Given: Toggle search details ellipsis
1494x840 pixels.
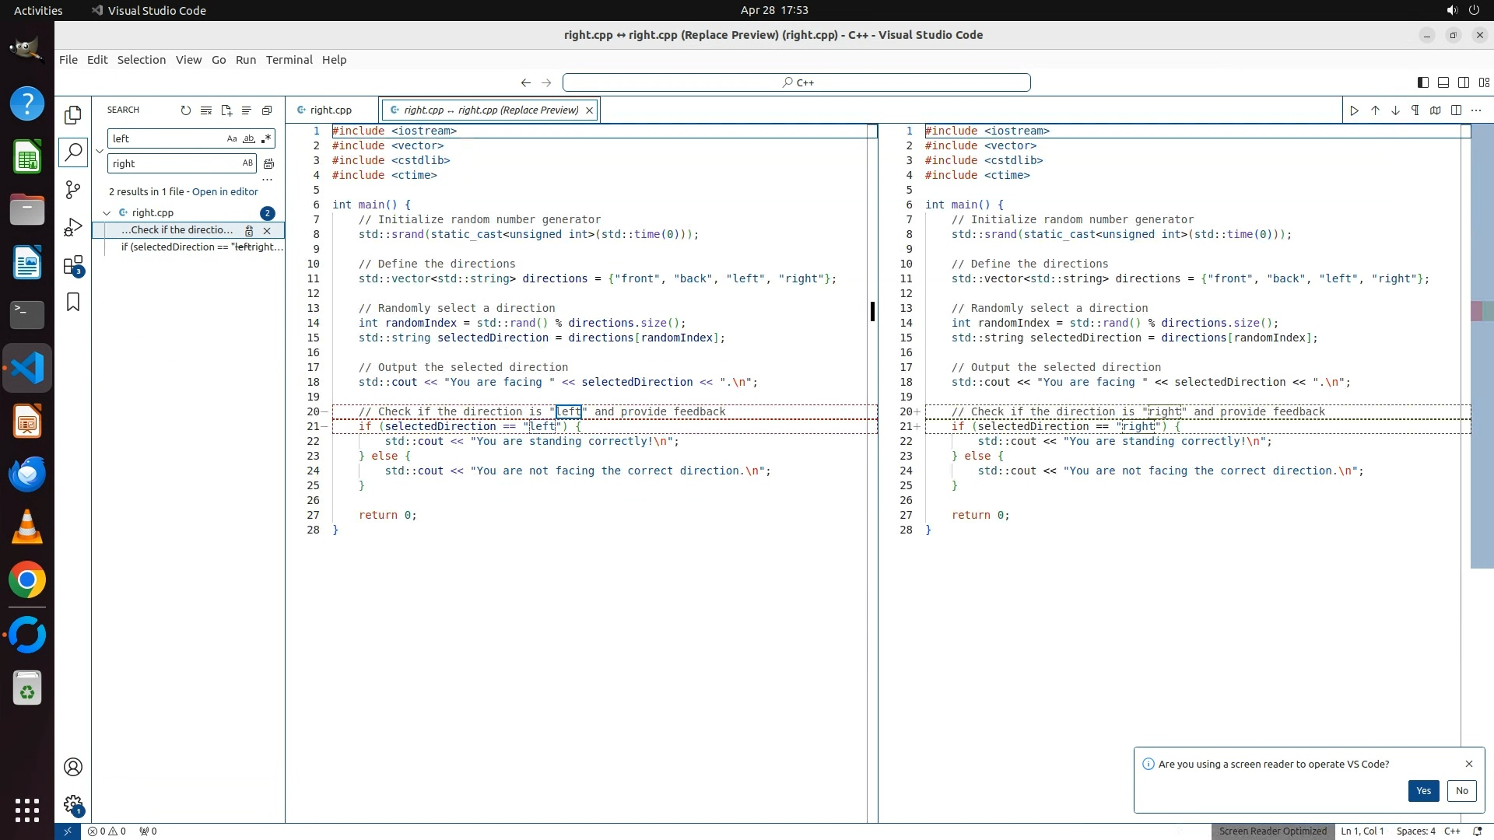Looking at the screenshot, I should [x=267, y=180].
